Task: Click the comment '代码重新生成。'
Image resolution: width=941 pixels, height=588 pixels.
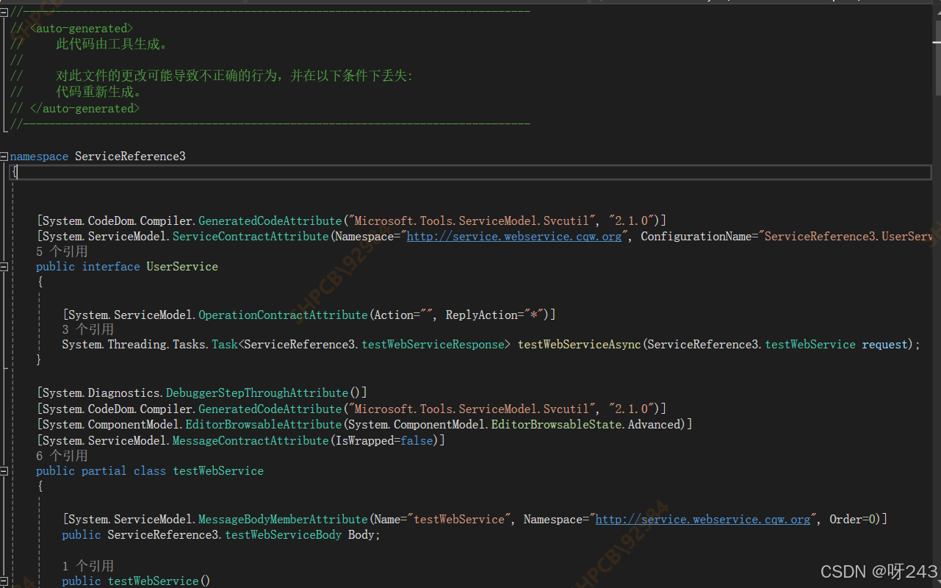Action: pyautogui.click(x=100, y=93)
